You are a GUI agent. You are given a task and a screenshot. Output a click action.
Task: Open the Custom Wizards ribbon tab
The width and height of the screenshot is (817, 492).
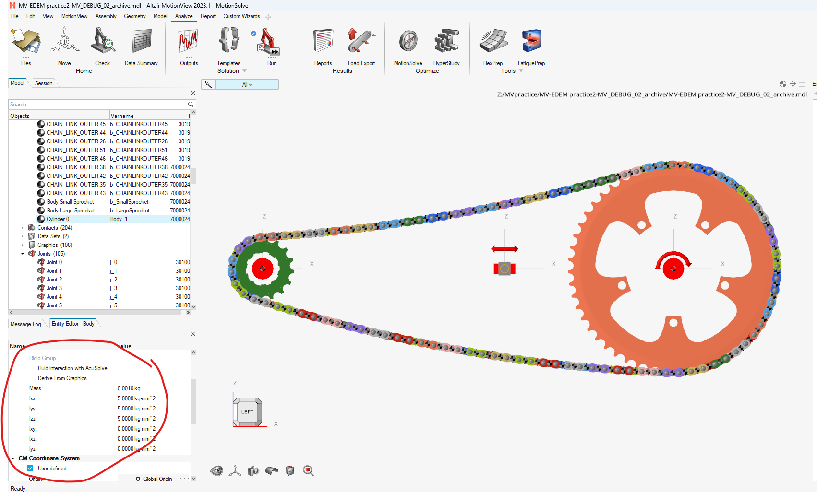click(241, 16)
